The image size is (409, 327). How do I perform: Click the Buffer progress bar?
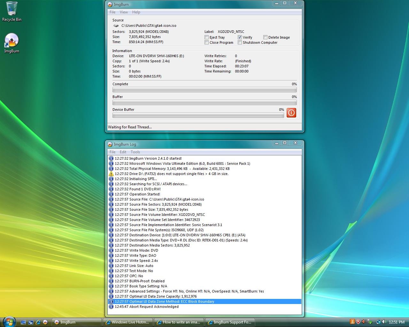point(204,103)
